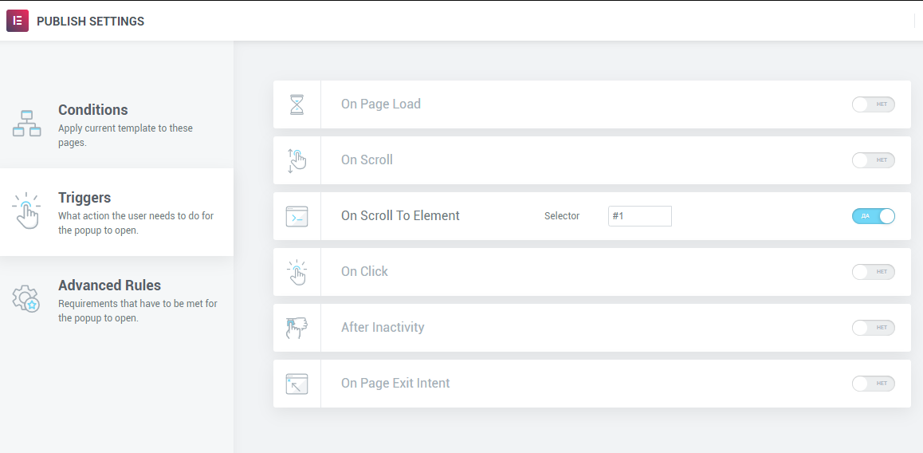This screenshot has height=453, width=923.
Task: Enable the On Click trigger switch
Action: (x=873, y=272)
